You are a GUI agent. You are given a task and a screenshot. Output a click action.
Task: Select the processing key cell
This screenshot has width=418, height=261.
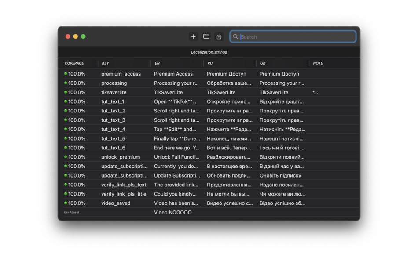point(114,83)
